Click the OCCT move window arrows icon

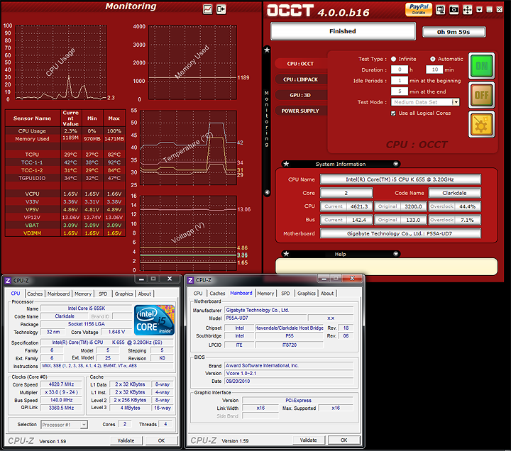(x=467, y=10)
